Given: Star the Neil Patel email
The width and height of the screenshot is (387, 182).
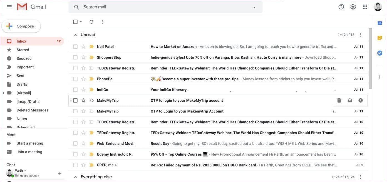Looking at the screenshot, I should coord(83,47).
